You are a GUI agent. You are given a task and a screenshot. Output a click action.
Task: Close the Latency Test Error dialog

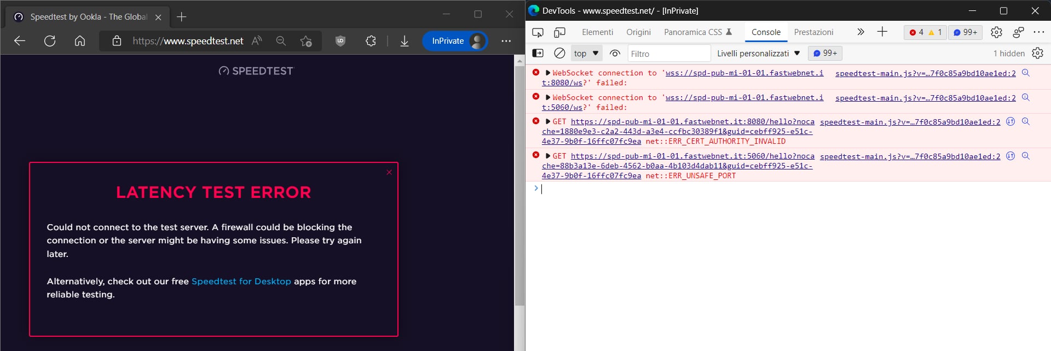pos(389,172)
